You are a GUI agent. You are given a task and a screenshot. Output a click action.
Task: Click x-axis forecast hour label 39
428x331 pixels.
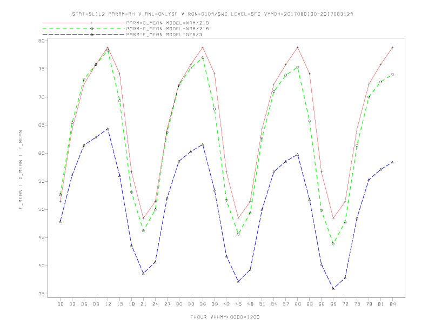pos(215,304)
